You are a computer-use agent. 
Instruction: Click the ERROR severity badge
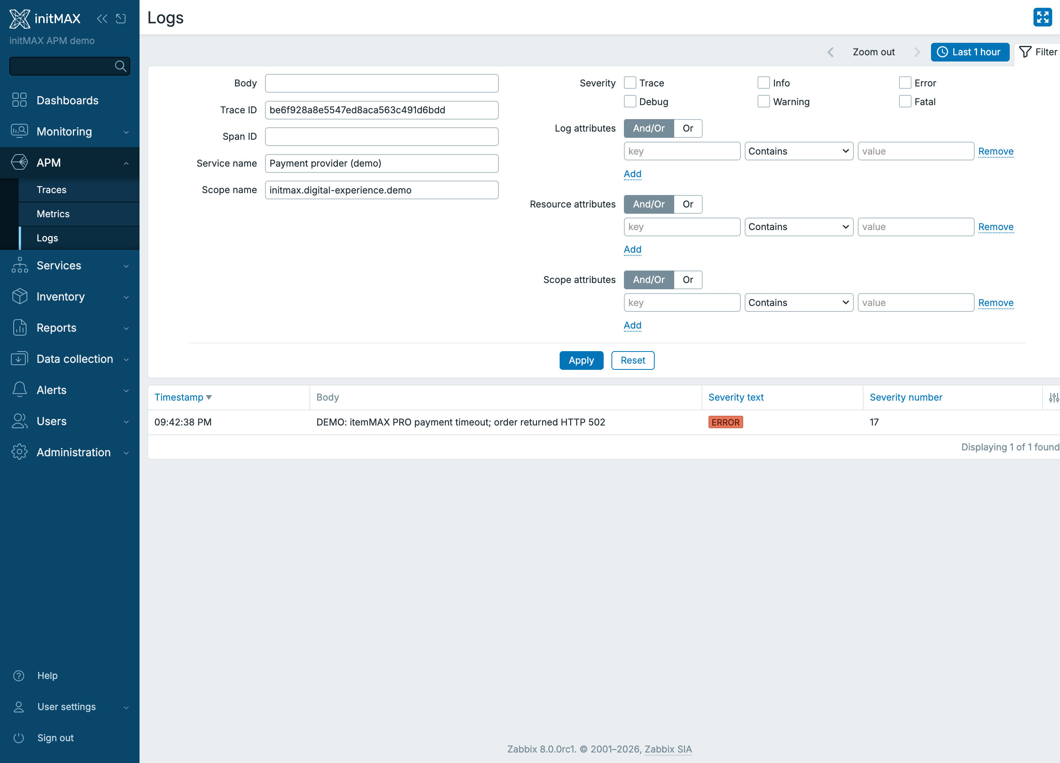[725, 422]
